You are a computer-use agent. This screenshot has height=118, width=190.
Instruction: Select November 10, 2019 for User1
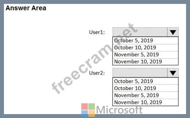146,62
